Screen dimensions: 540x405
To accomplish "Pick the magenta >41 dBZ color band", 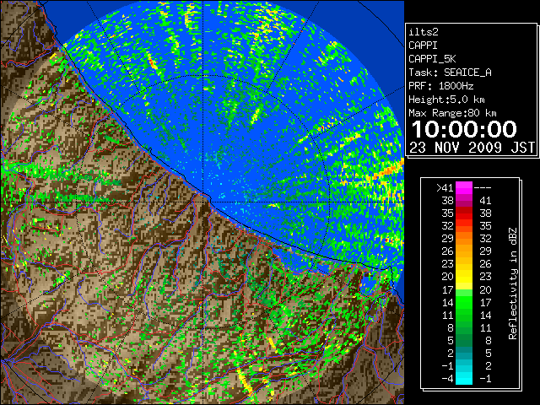I will [x=464, y=188].
